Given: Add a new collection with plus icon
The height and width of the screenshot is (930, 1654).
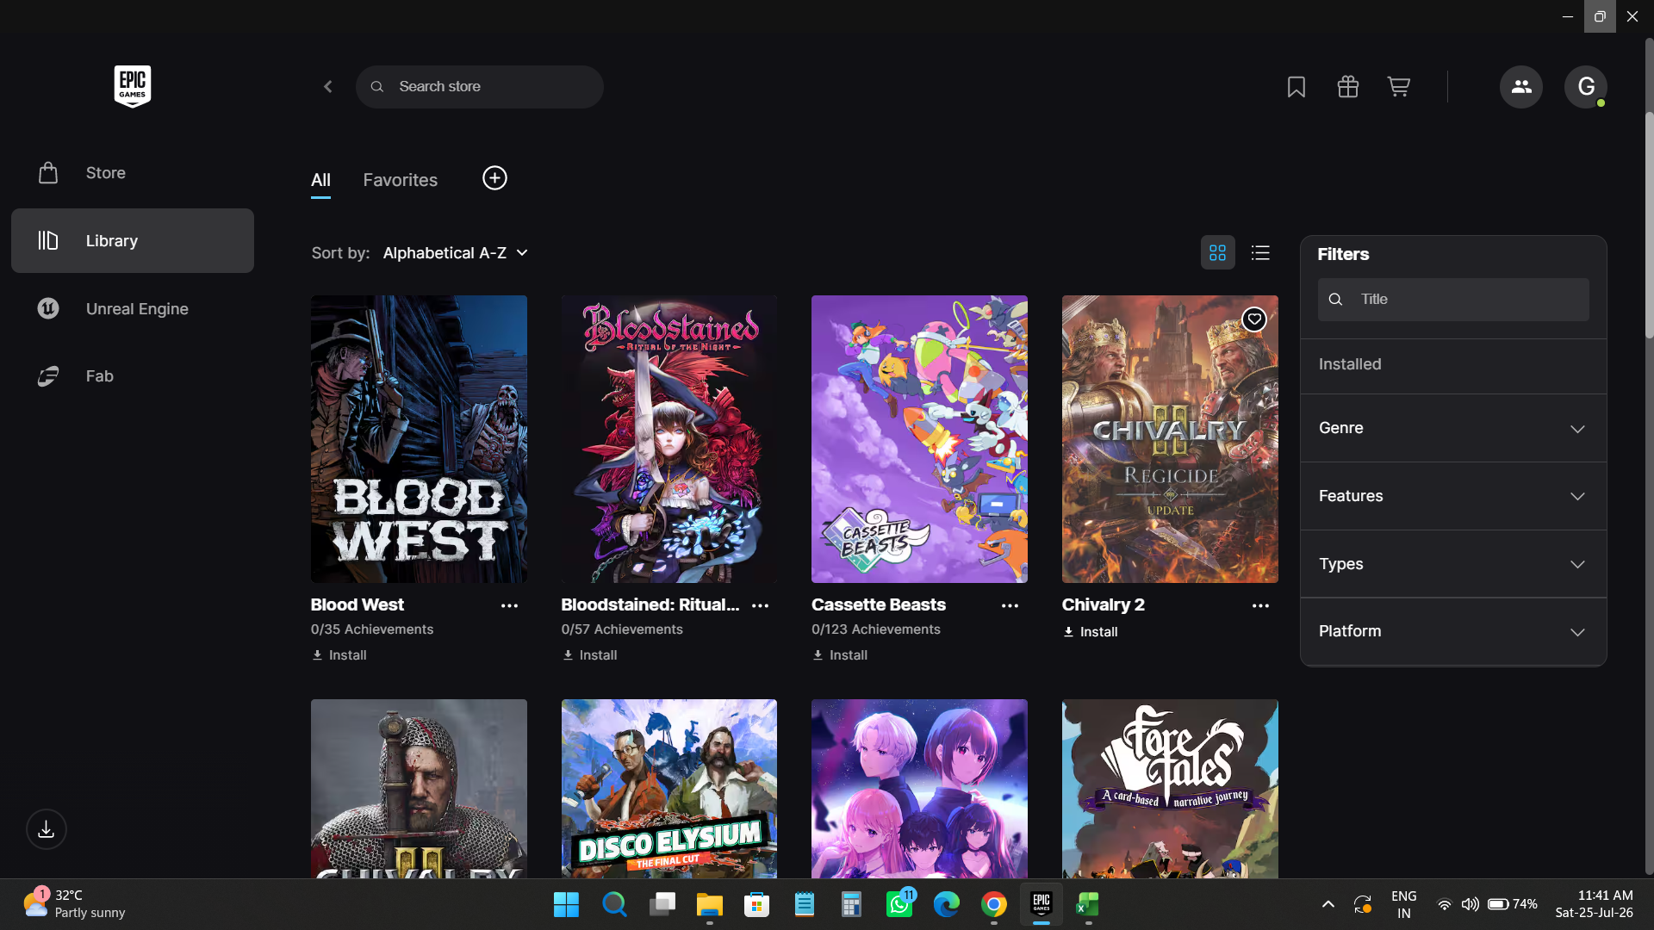Looking at the screenshot, I should [494, 178].
